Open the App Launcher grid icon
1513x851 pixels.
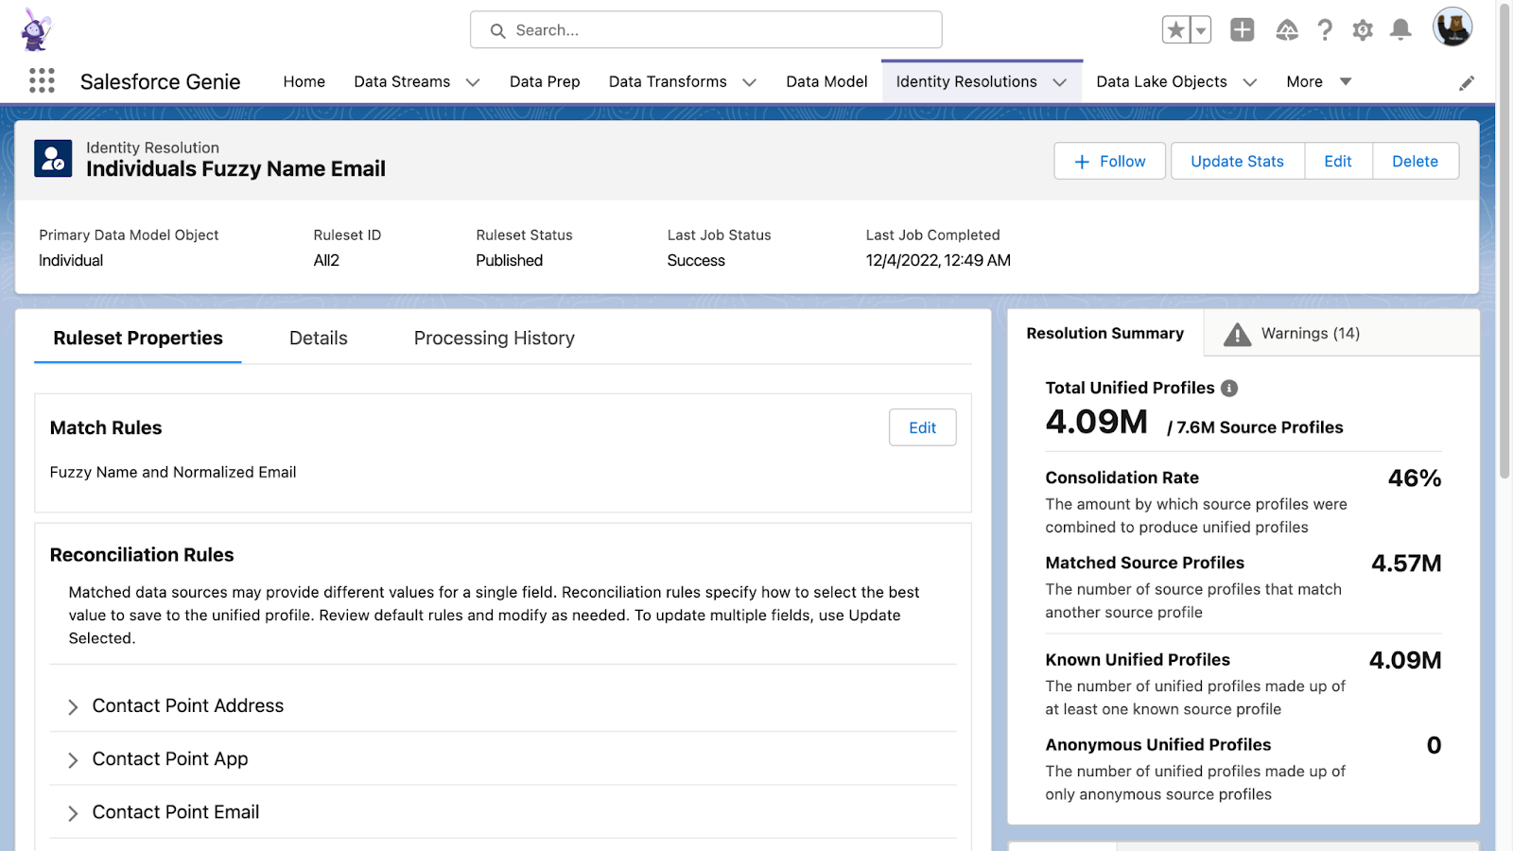coord(42,81)
